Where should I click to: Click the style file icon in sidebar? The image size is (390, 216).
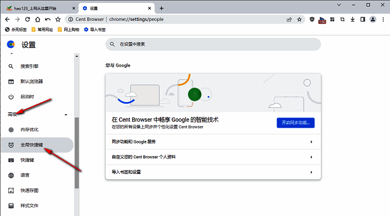click(11, 206)
